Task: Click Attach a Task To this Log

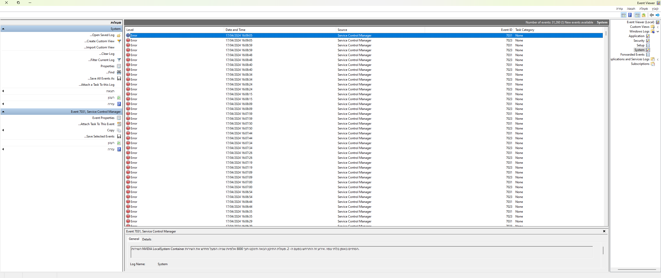Action: (x=97, y=85)
